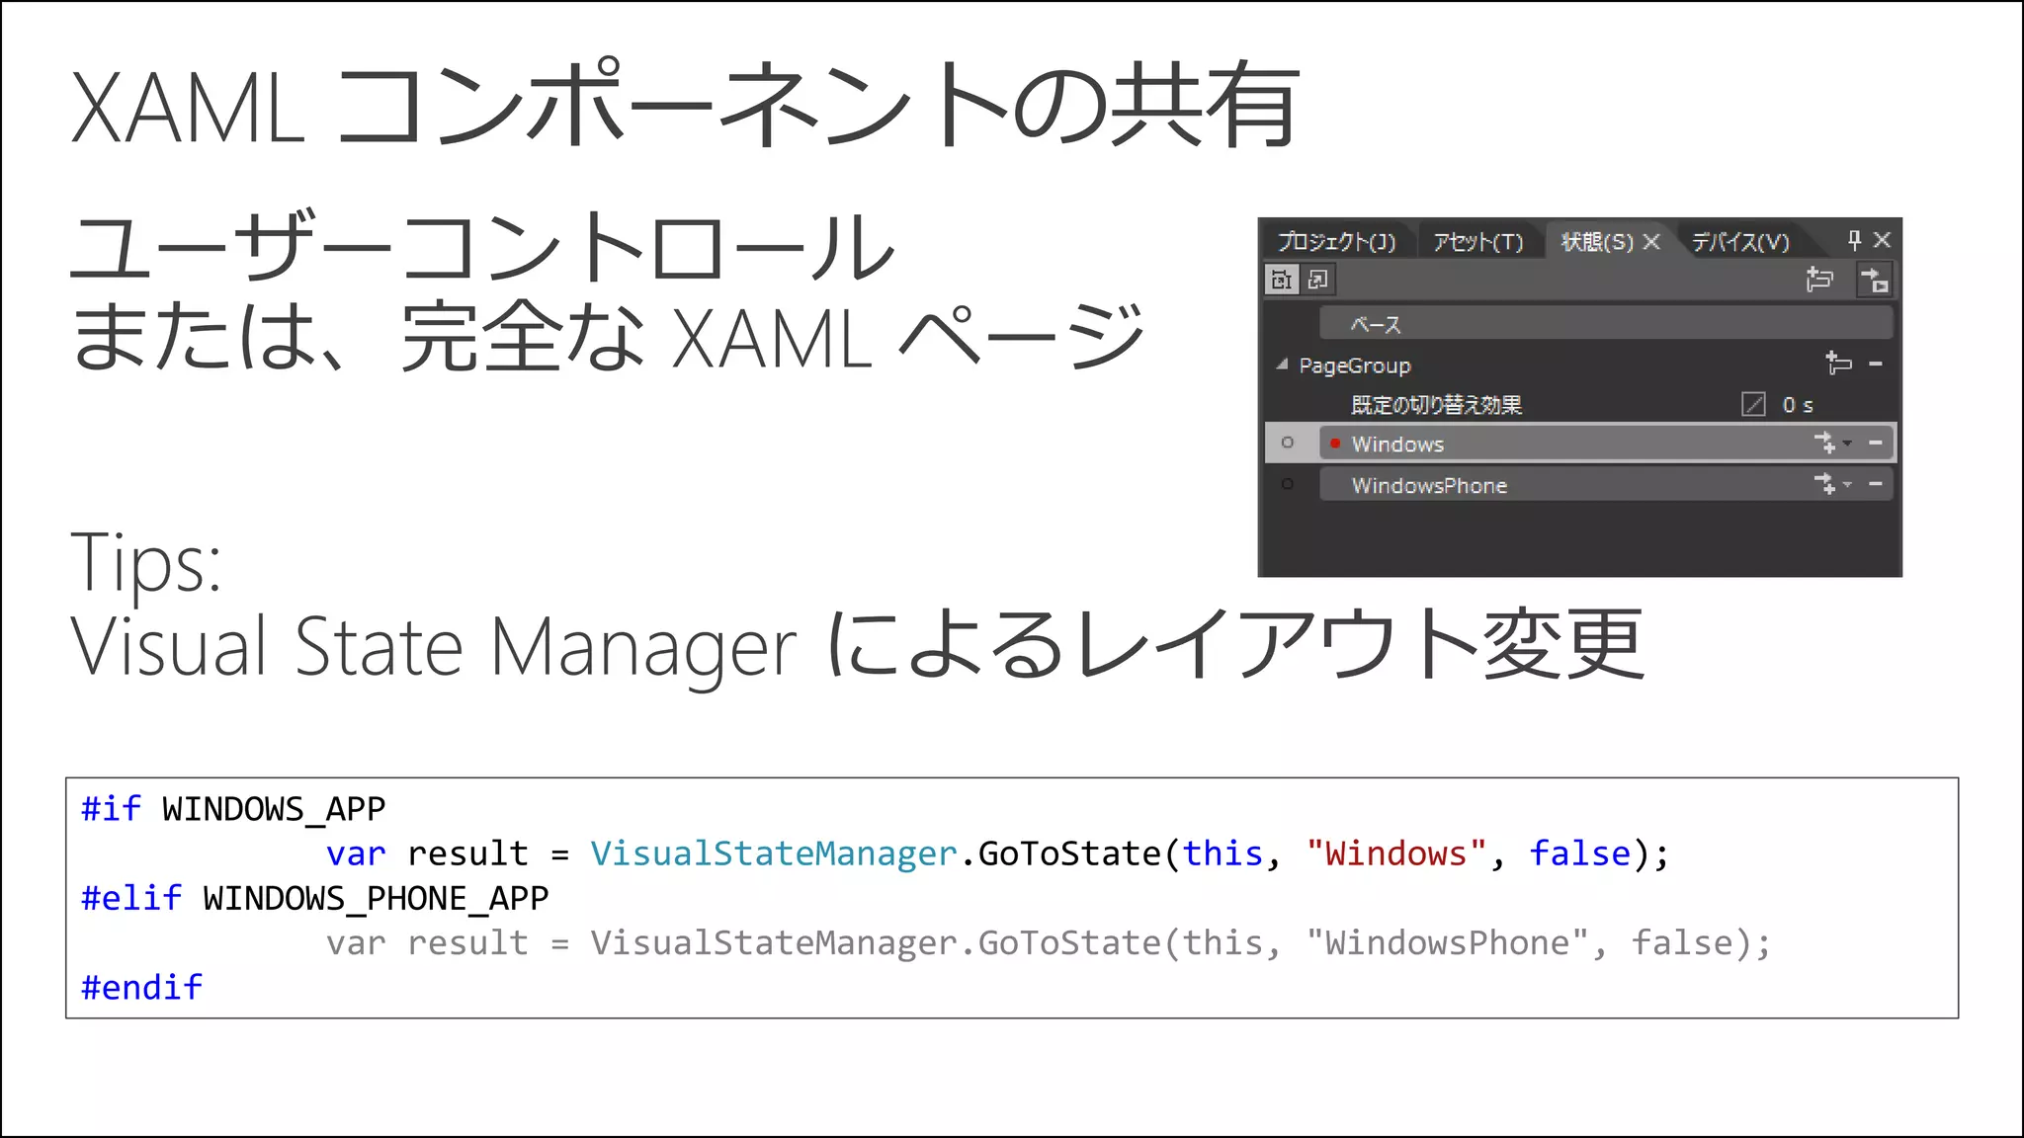Click the ユーザーコントロール heading line
The height and width of the screenshot is (1138, 2024).
(x=482, y=247)
